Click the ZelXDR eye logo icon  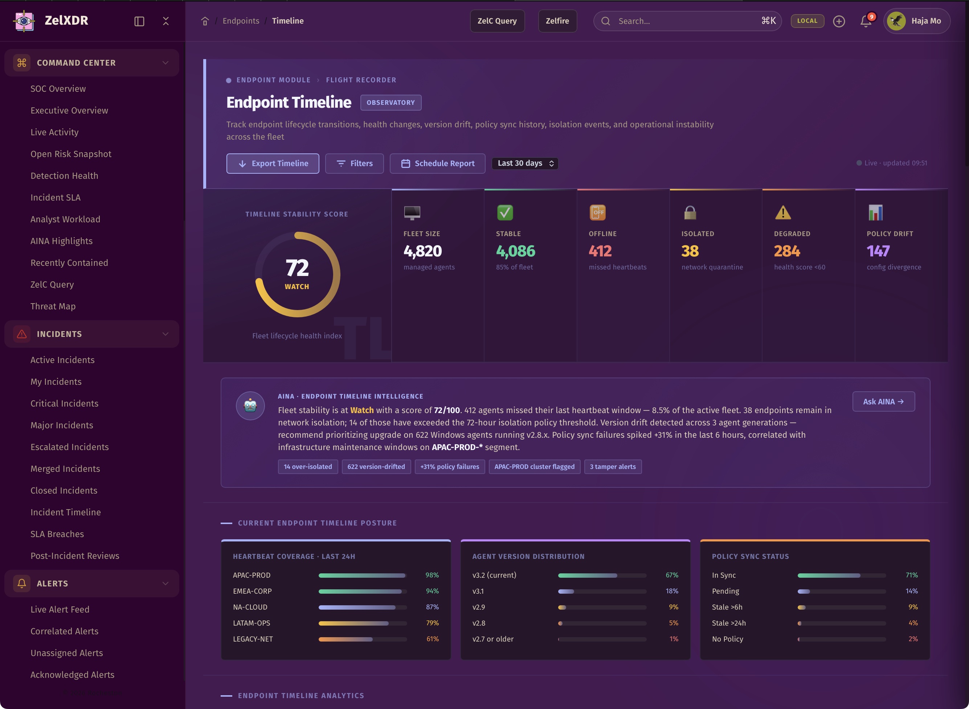point(24,21)
